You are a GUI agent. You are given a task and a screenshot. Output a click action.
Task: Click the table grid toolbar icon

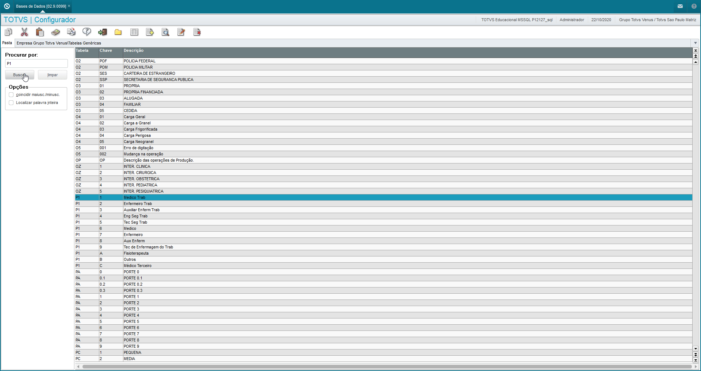coord(134,32)
